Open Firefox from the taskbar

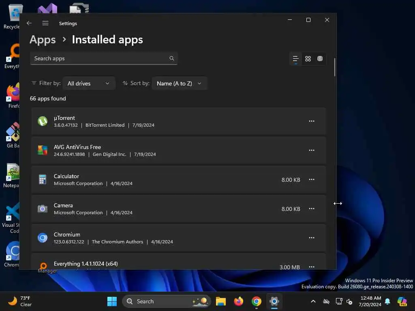tap(238, 301)
